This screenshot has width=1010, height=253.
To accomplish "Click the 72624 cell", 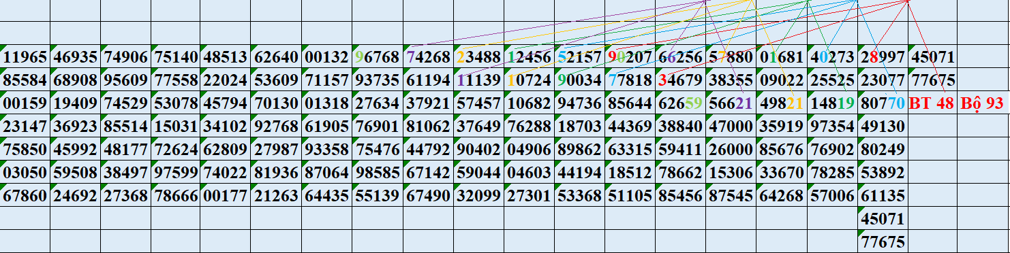I will [x=177, y=150].
